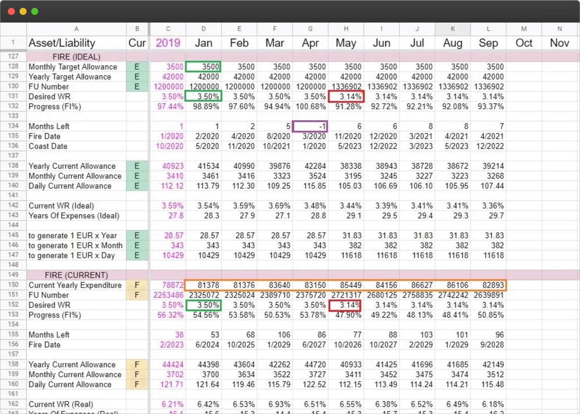Click the 'Nov' month header cell

coord(559,43)
